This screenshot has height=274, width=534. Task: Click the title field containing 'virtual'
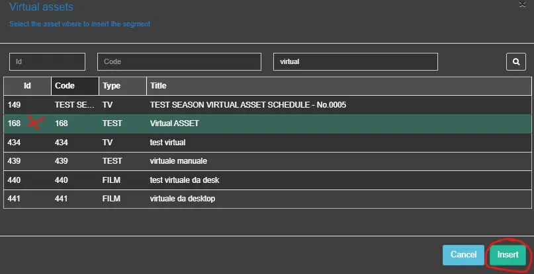(x=355, y=61)
